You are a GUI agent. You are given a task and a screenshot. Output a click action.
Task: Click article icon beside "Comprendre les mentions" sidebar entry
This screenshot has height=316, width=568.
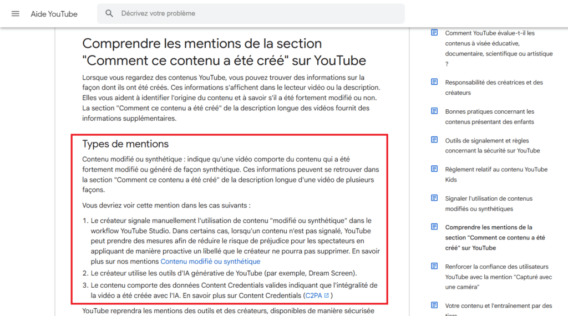[434, 227]
